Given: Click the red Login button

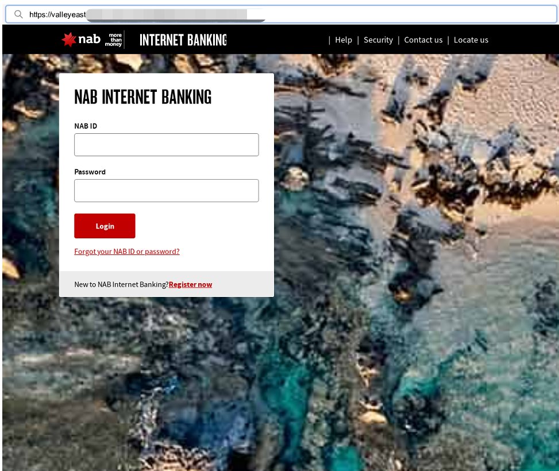Looking at the screenshot, I should (105, 226).
